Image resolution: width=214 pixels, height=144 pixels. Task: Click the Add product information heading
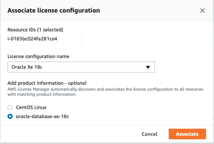tap(47, 83)
